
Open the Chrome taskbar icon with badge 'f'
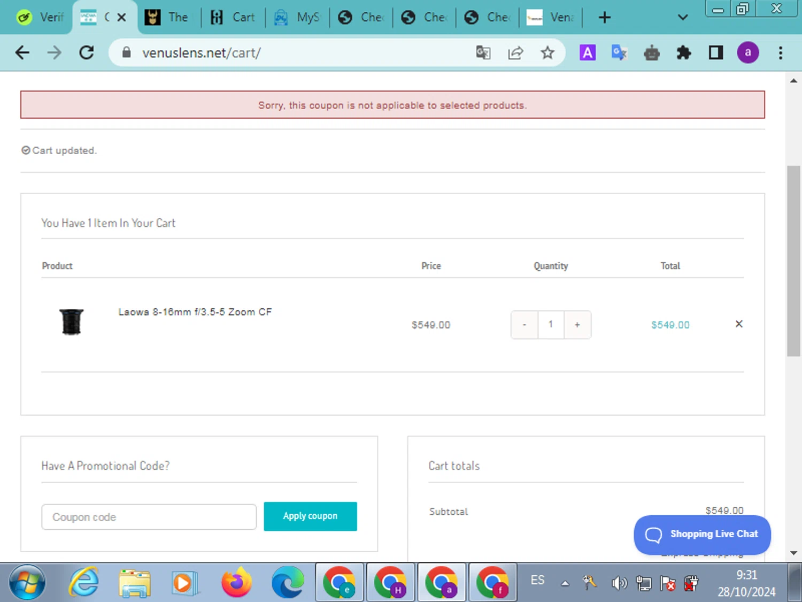pos(492,582)
